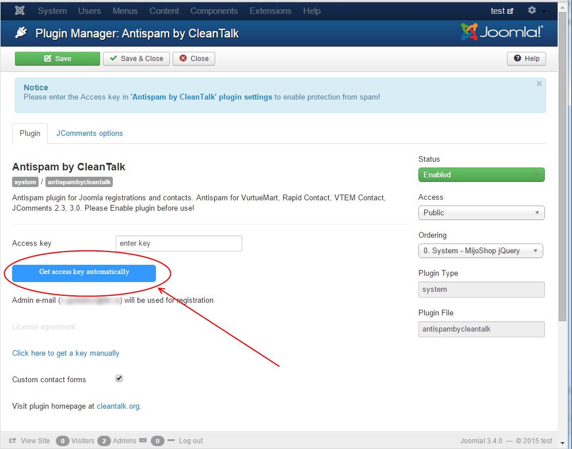Dismiss the Notice alert with X
This screenshot has height=449, width=572.
pos(539,83)
